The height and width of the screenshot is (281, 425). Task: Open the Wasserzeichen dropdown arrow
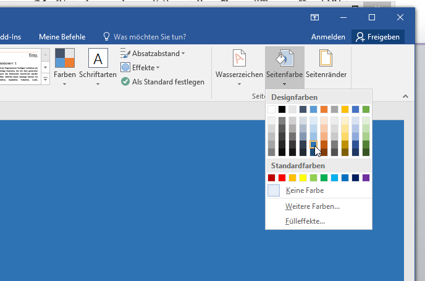click(x=239, y=84)
